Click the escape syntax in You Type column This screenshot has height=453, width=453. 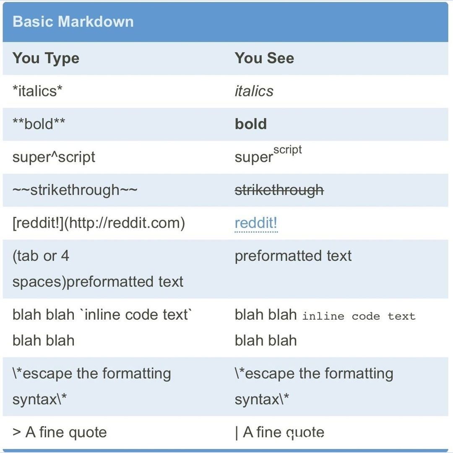point(91,373)
